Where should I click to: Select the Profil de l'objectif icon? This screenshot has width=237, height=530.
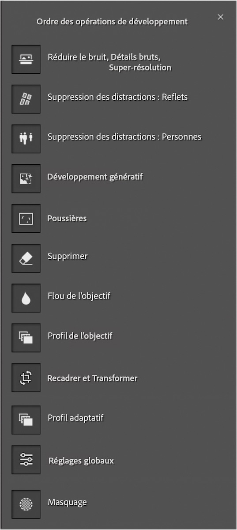(x=26, y=337)
